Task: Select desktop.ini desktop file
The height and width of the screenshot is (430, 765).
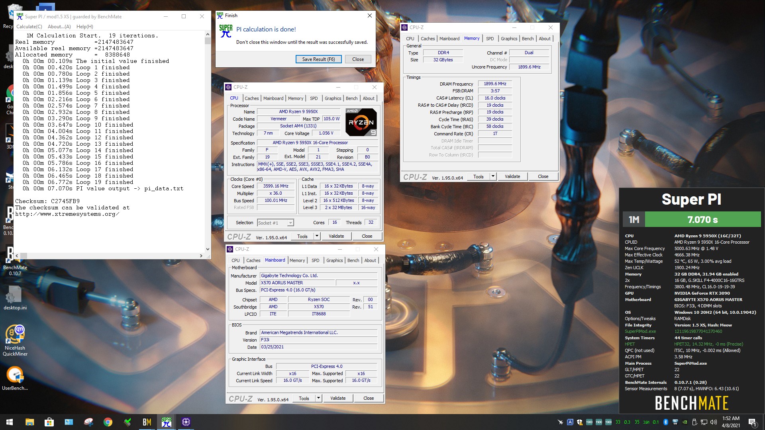Action: (15, 298)
